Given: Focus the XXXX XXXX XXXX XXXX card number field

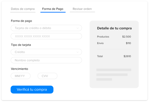Looking at the screenshot, I should tap(46, 36).
